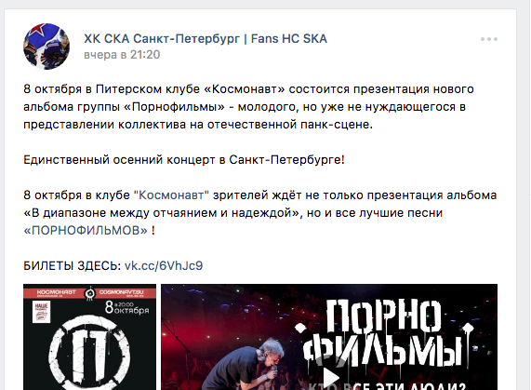Play the attached concert video
Image resolution: width=531 pixels, height=390 pixels.
[330, 377]
